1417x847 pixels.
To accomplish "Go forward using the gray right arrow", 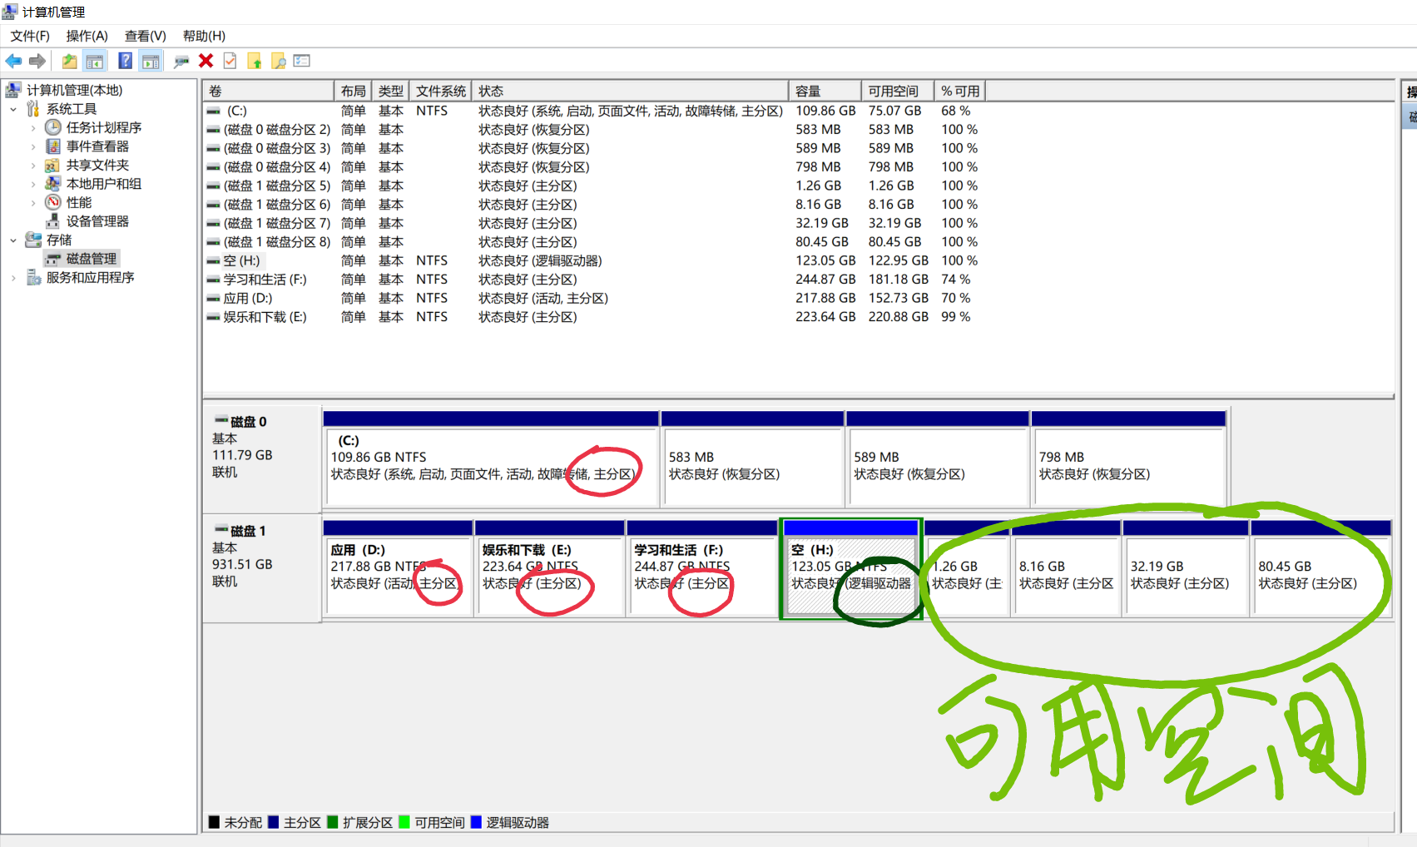I will [x=37, y=61].
